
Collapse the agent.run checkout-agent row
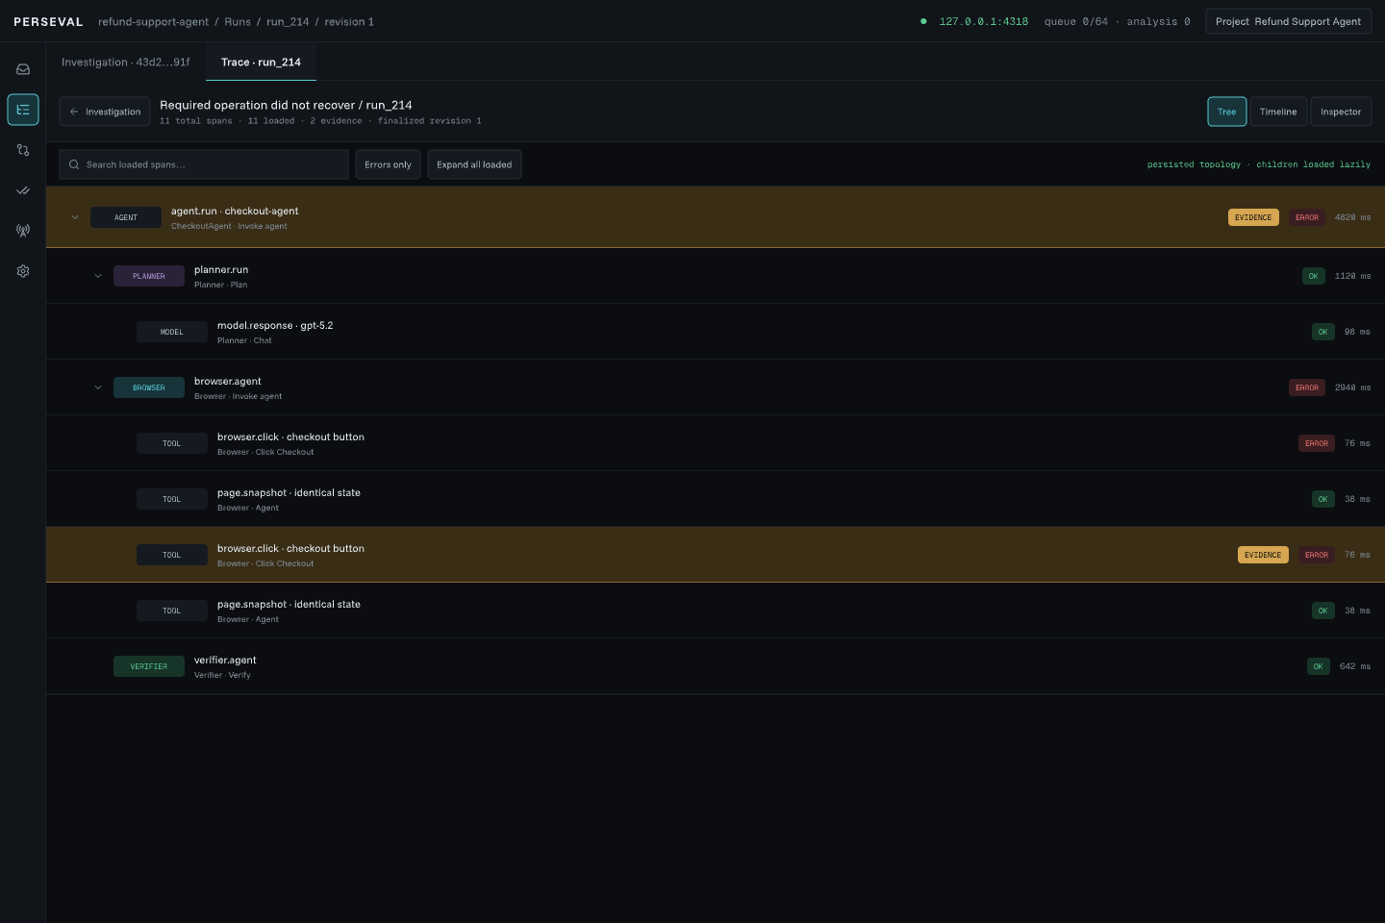tap(75, 217)
